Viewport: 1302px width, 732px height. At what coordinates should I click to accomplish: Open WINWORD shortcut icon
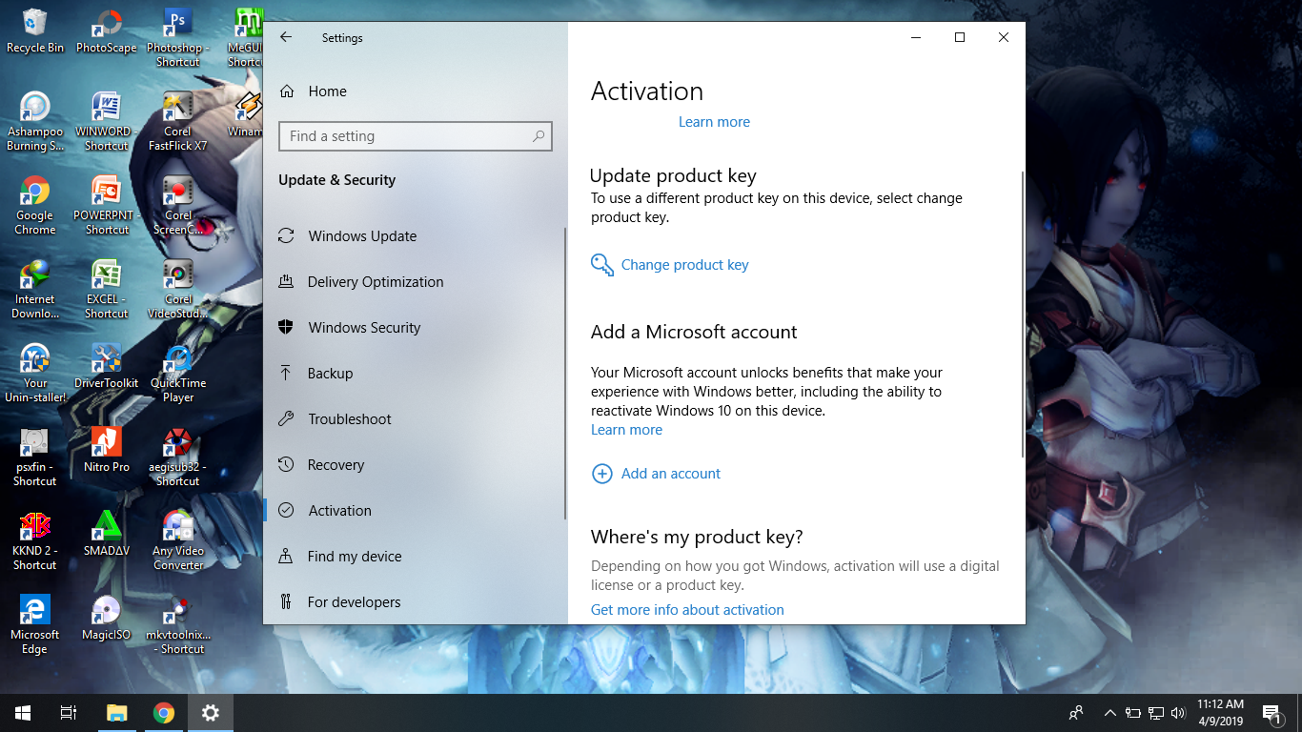tap(107, 122)
